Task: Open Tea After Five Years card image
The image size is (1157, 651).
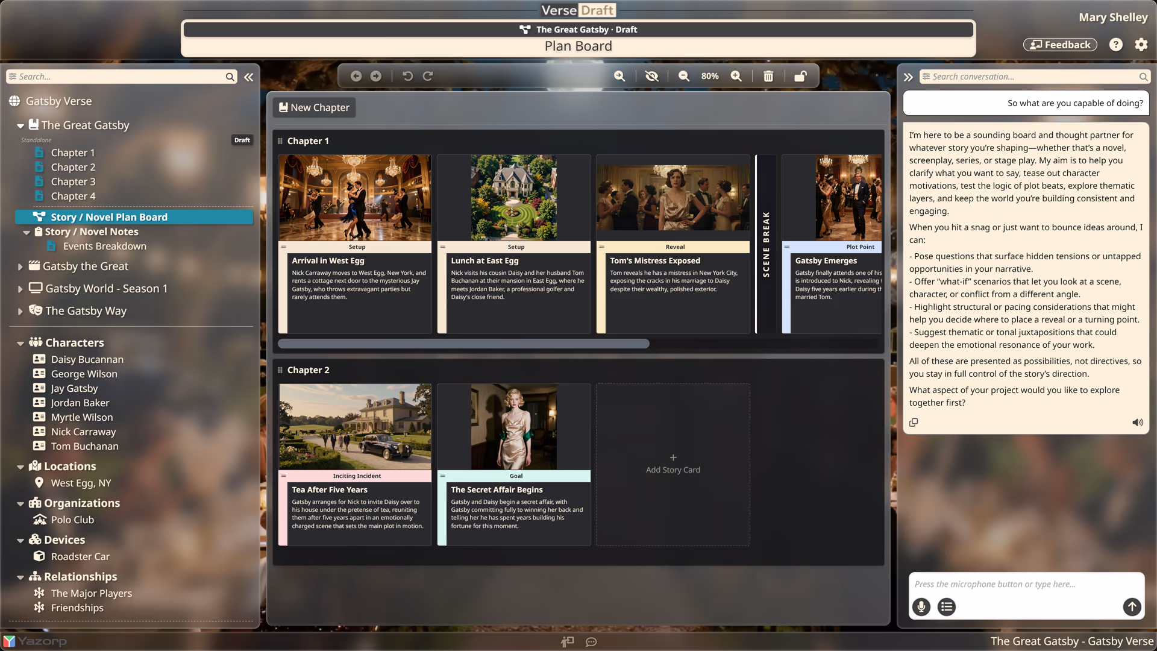Action: (x=355, y=427)
